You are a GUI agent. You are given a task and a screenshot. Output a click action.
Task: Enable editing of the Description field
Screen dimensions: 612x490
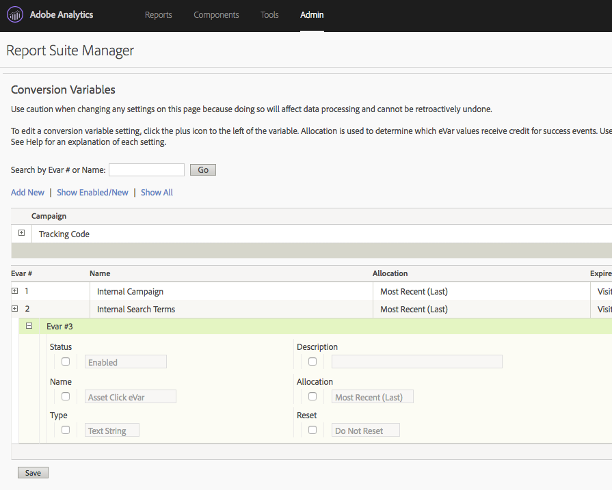coord(312,361)
